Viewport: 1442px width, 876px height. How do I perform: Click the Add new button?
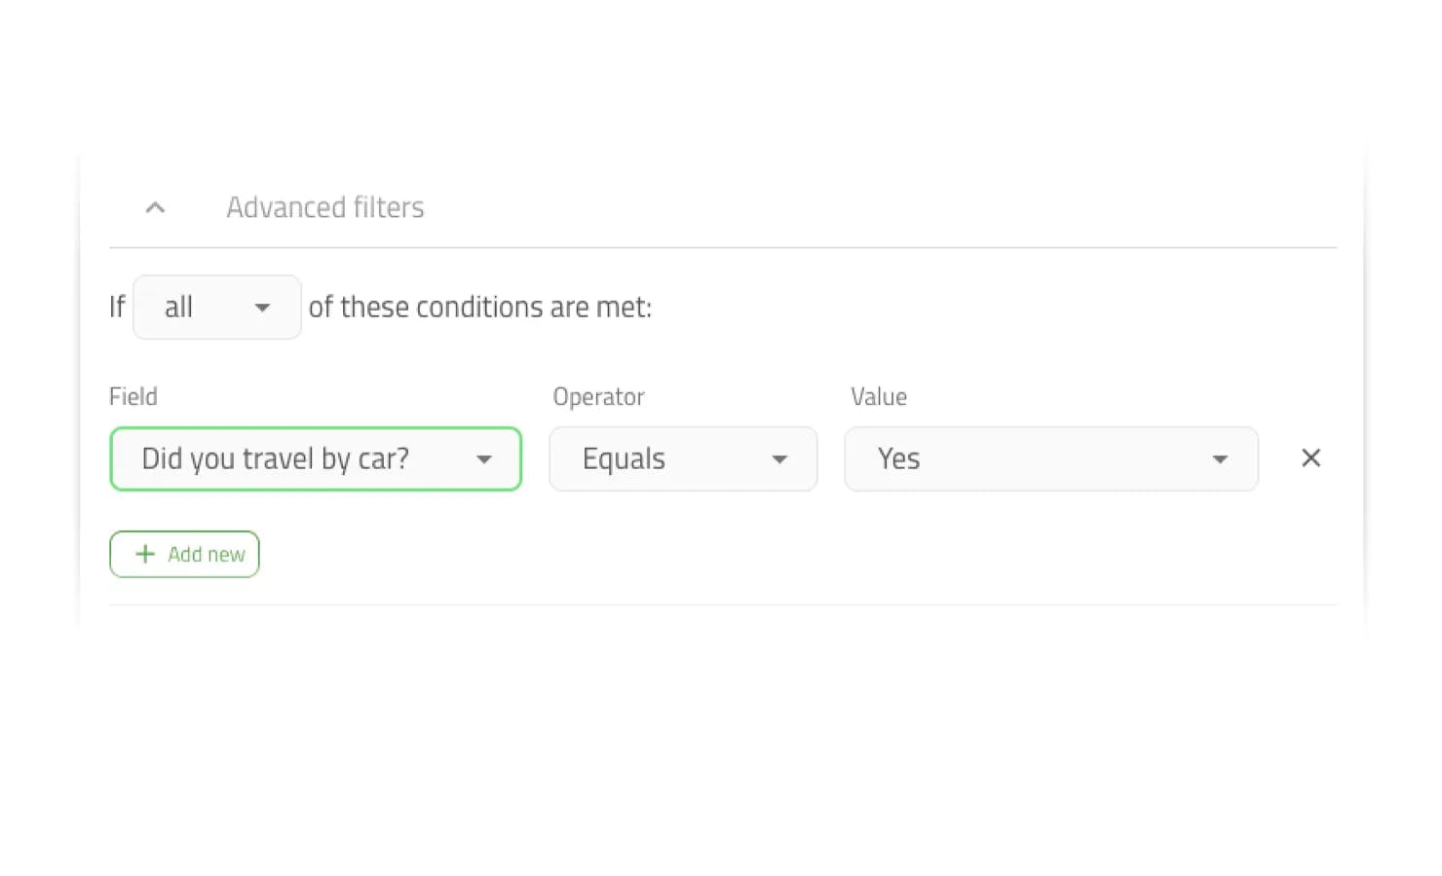184,554
